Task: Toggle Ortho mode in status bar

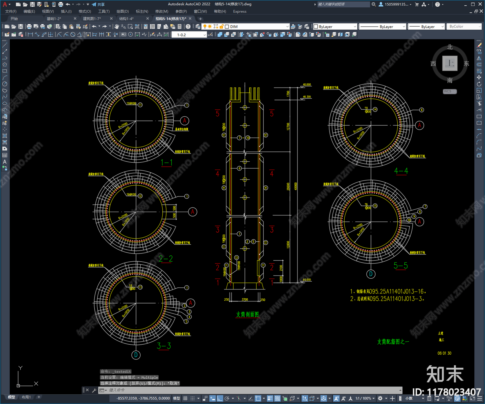Action: (x=220, y=398)
